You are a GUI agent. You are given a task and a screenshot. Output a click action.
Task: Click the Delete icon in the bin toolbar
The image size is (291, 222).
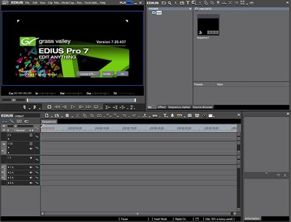tap(230, 3)
